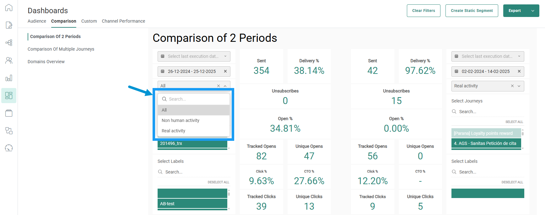545x215 pixels.
Task: Toggle the 201496_trx journey selection
Action: click(x=192, y=143)
